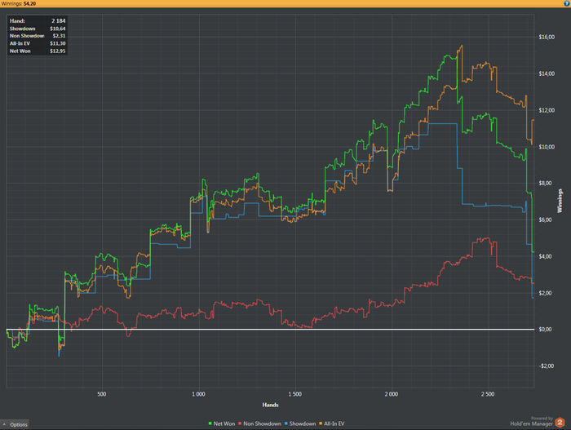This screenshot has width=571, height=430.
Task: Toggle the Showdown legend entry
Action: 300,423
